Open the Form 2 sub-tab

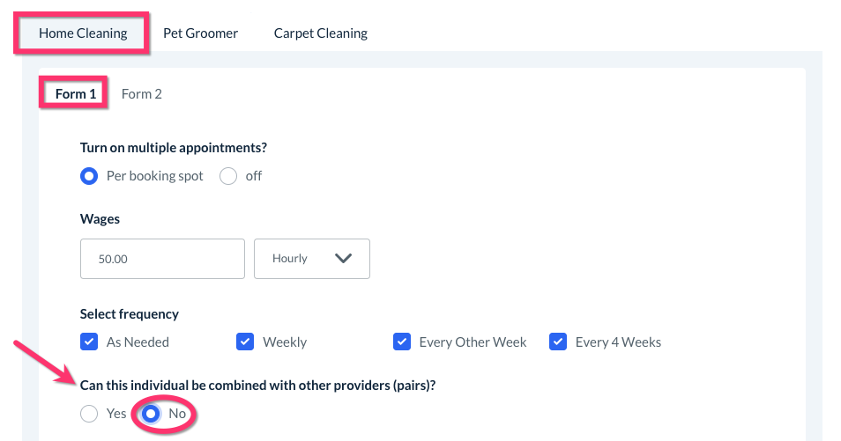point(142,93)
